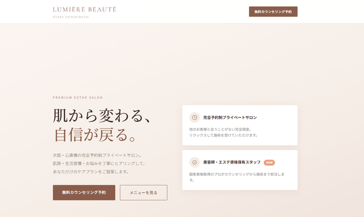The width and height of the screenshot is (364, 217).
Task: Click the 完全予約制プライベートサロン card title
Action: (230, 117)
